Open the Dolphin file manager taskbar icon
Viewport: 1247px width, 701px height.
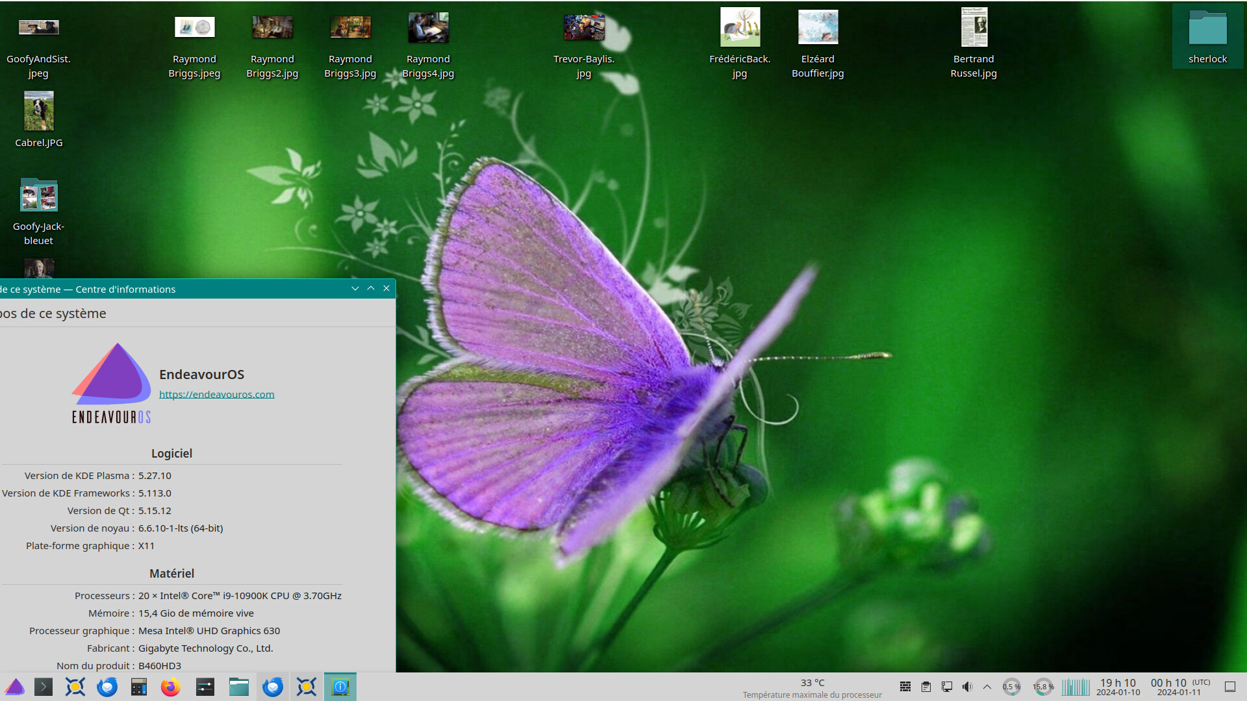(239, 687)
